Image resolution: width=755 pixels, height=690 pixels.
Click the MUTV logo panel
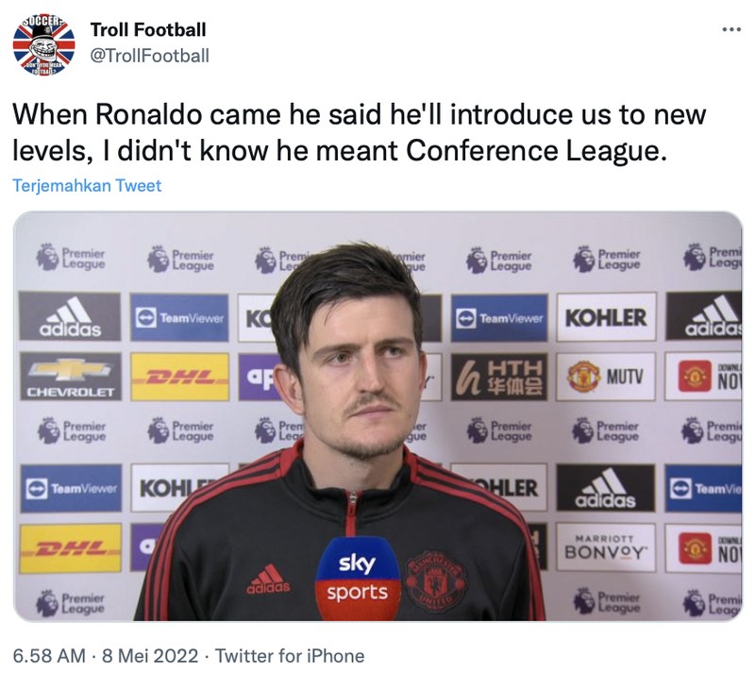coord(606,377)
